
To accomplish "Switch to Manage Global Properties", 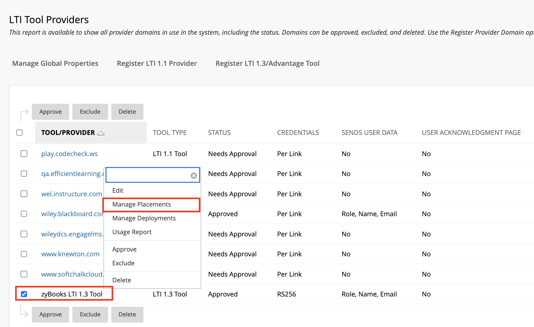I will tap(55, 63).
